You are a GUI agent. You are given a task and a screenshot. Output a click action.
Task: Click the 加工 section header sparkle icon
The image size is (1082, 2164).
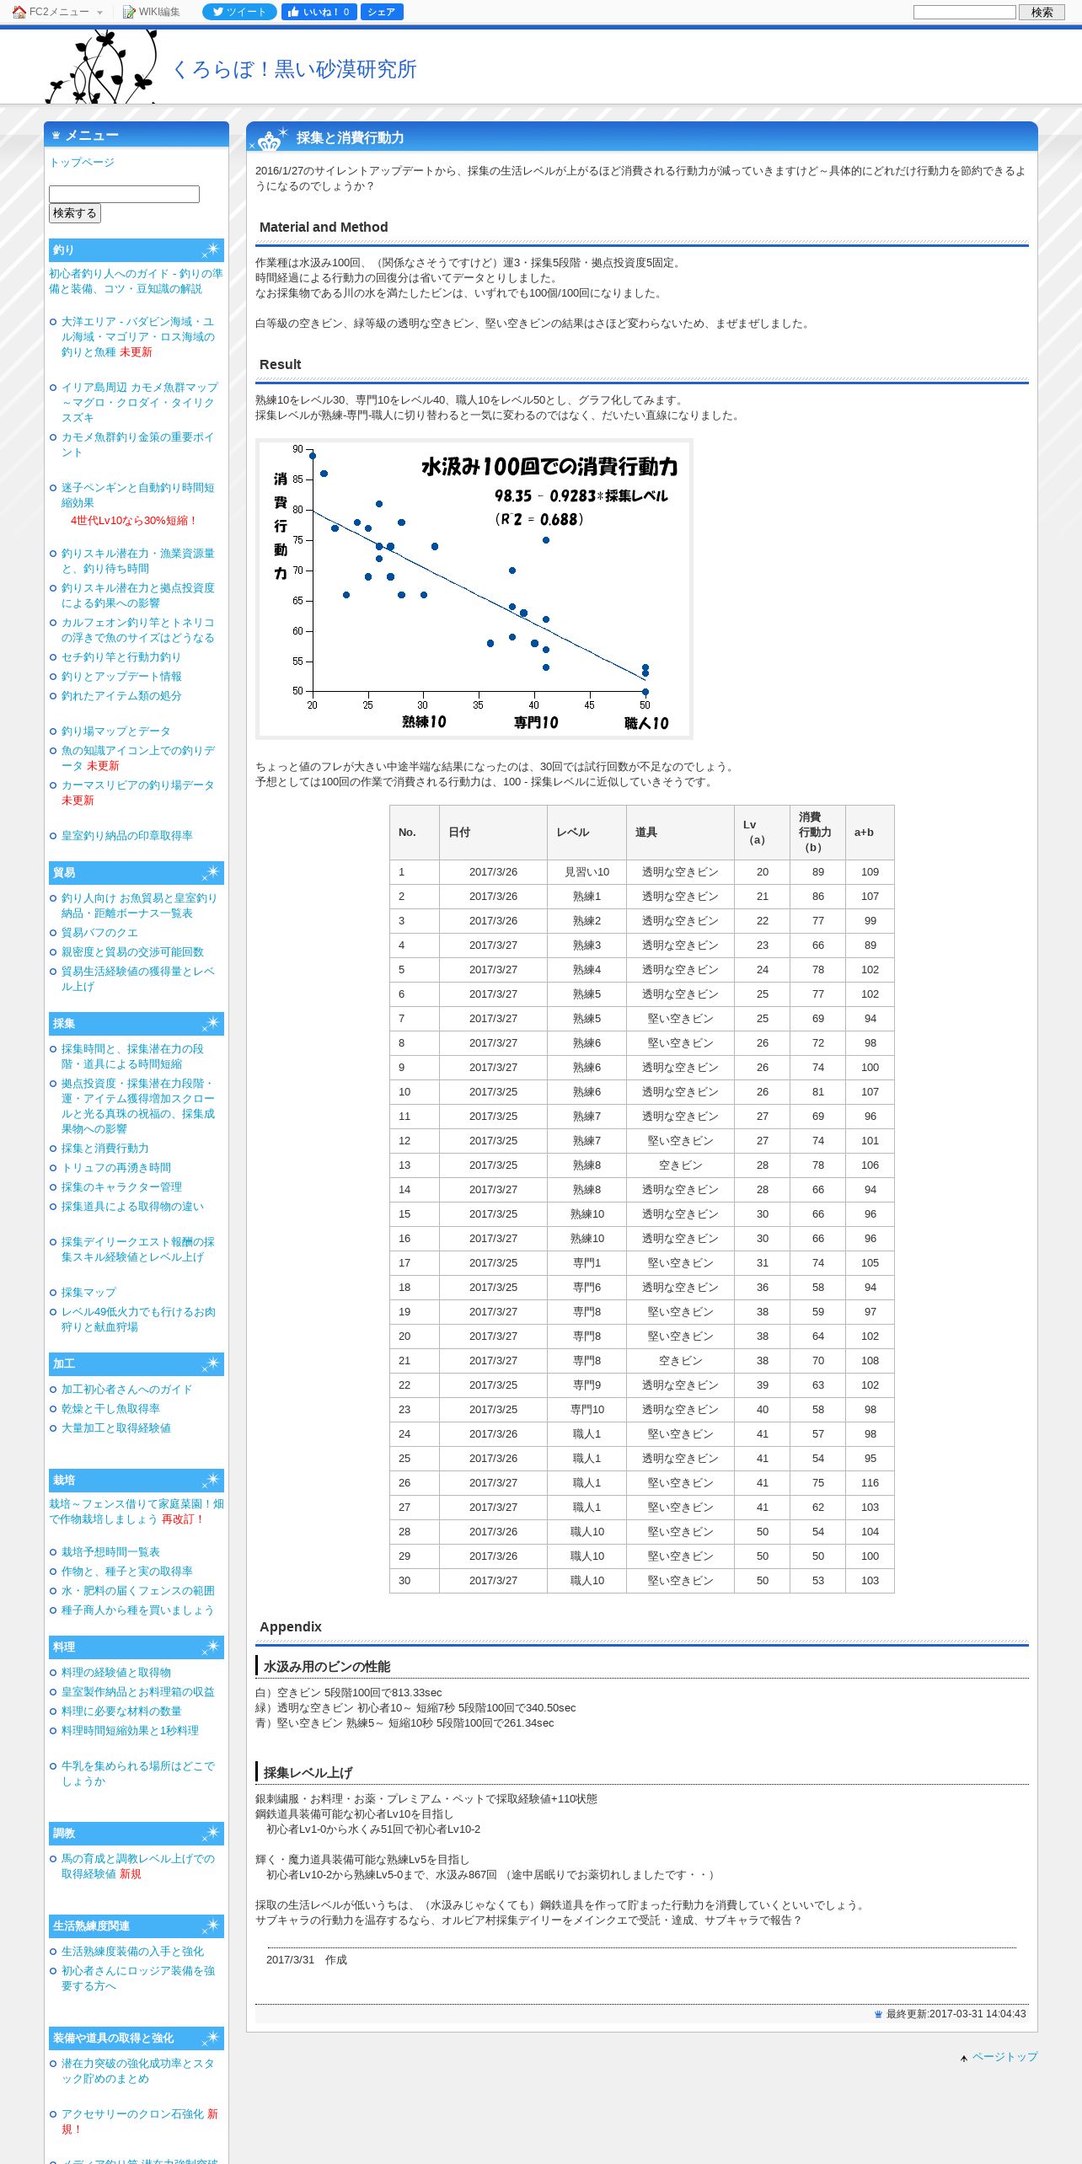pyautogui.click(x=211, y=1363)
